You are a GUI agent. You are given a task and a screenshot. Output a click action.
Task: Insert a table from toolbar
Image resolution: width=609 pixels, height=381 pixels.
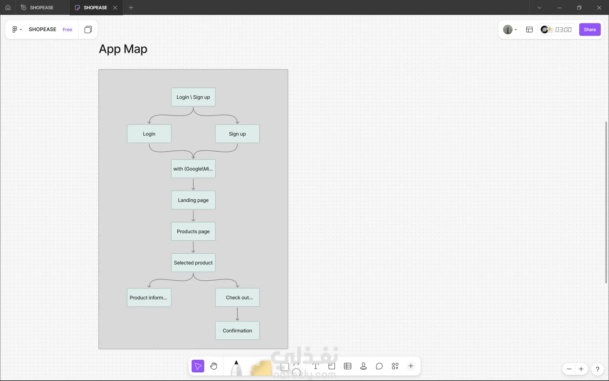[348, 366]
